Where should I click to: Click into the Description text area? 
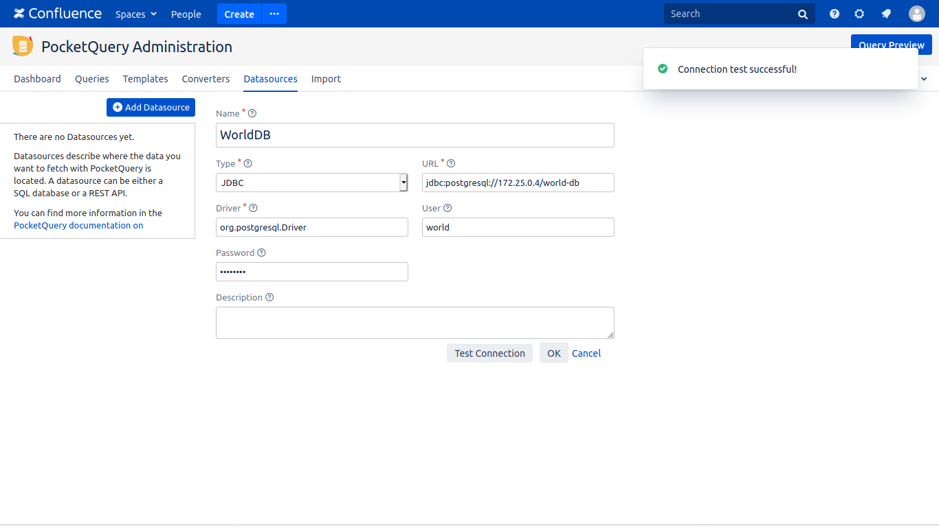pyautogui.click(x=415, y=323)
